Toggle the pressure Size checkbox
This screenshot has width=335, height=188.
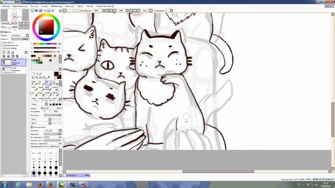[52, 146]
